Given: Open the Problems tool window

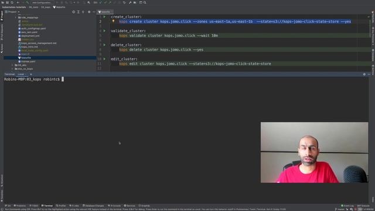Looking at the screenshot, I should click(x=20, y=206).
